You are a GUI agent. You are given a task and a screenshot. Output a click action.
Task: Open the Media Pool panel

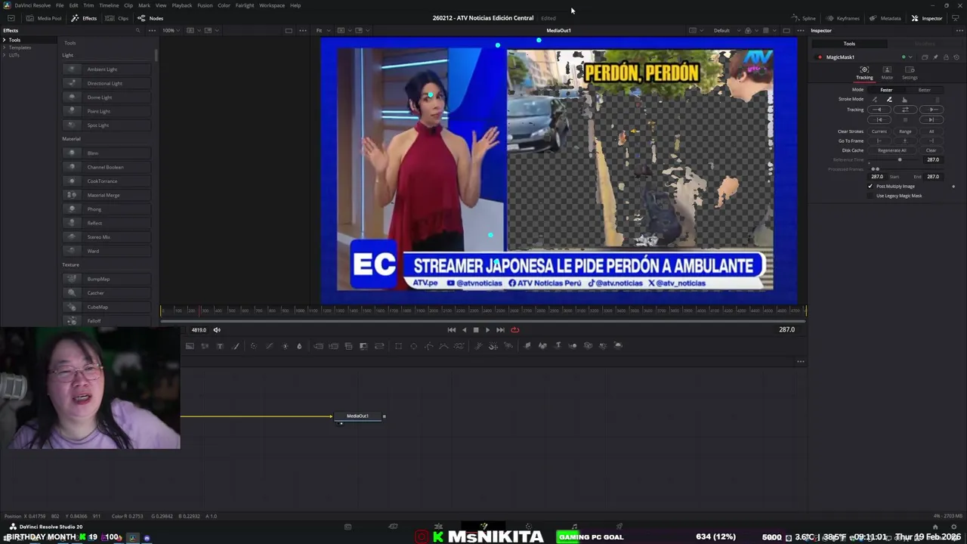(x=44, y=18)
